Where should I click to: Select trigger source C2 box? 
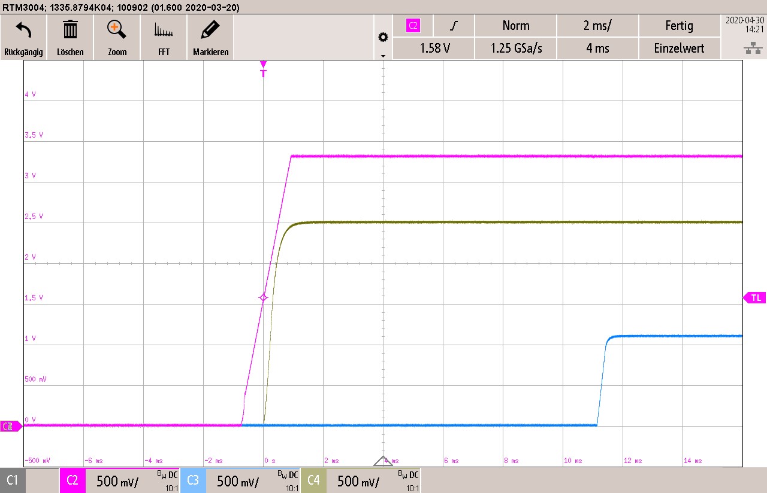(x=413, y=26)
